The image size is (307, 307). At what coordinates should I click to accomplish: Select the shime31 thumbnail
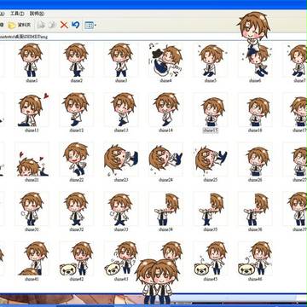[32, 209]
